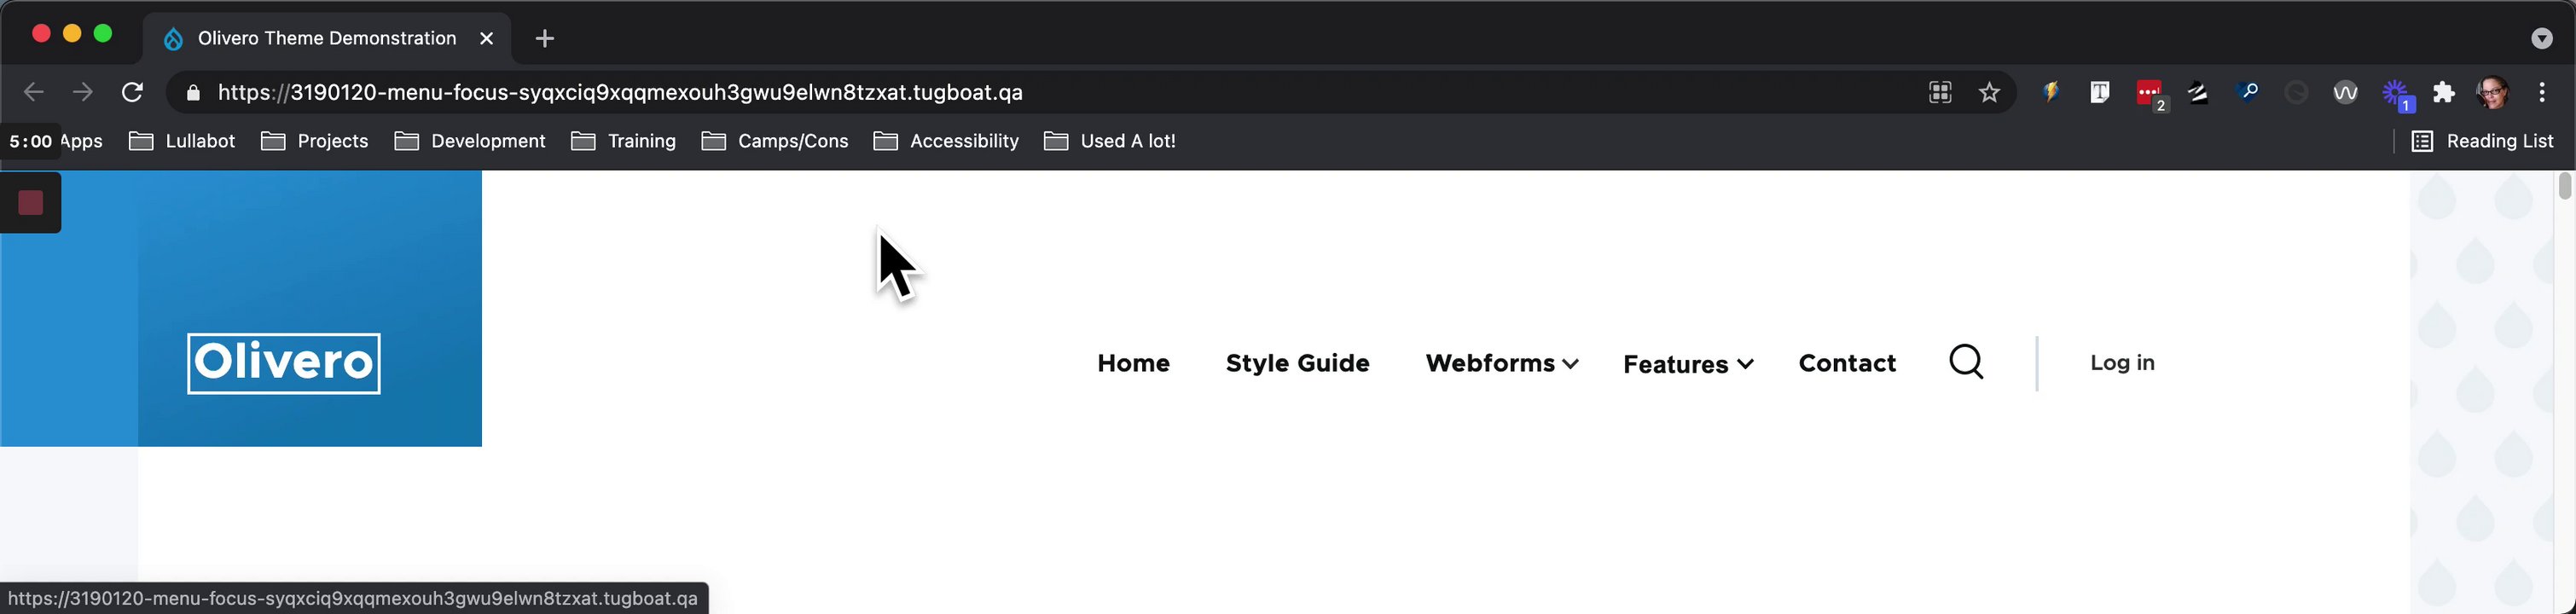This screenshot has height=614, width=2576.
Task: Click the Olivero site logo
Action: click(x=284, y=363)
